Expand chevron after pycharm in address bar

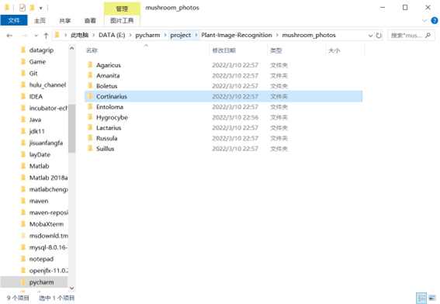coord(165,36)
